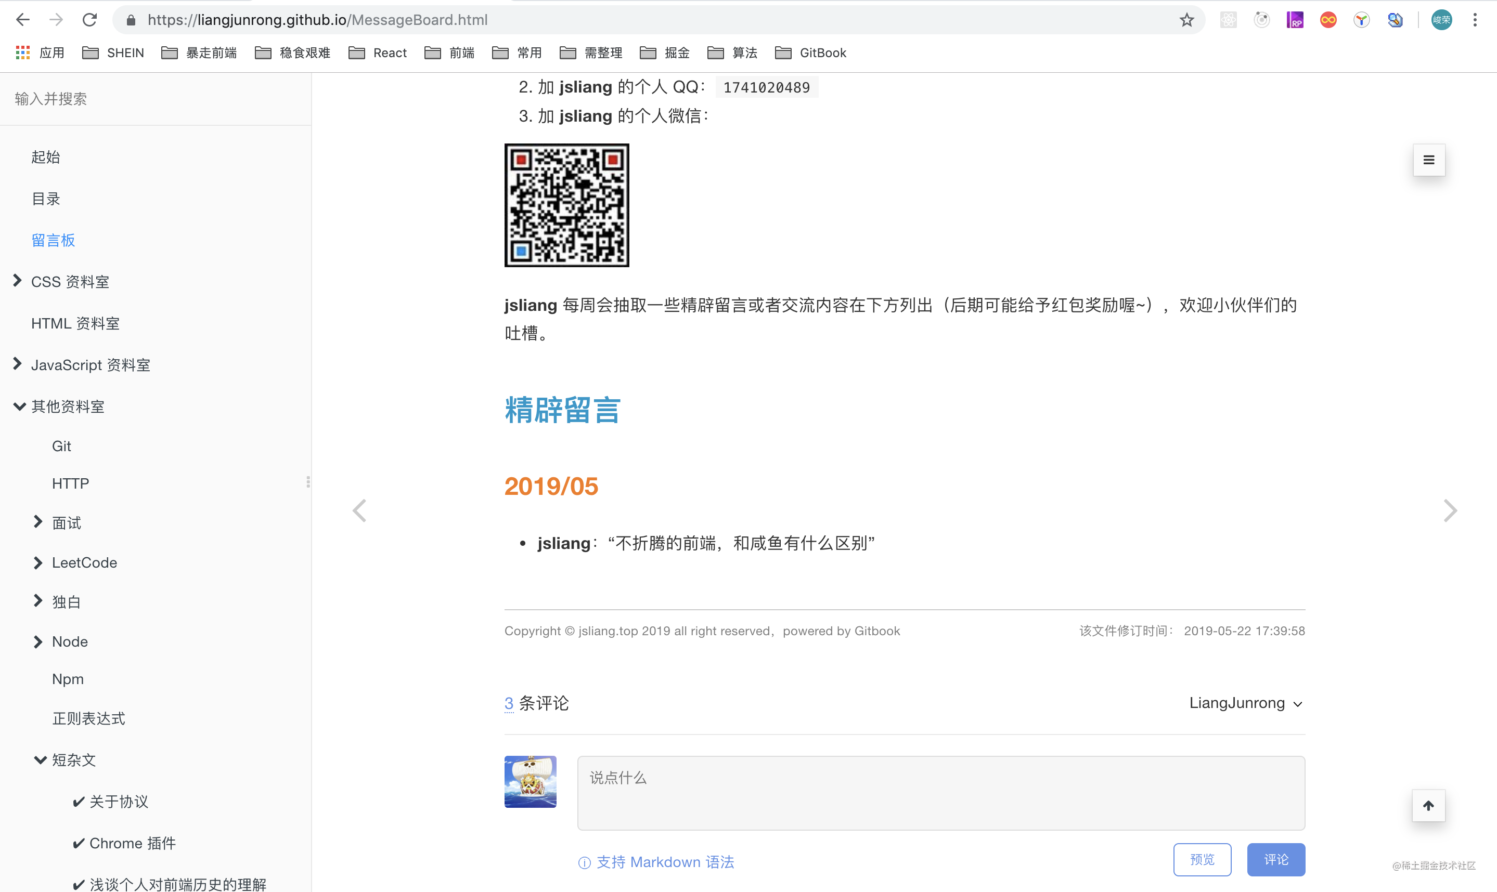Image resolution: width=1497 pixels, height=892 pixels.
Task: Open the 起始 page in sidebar
Action: [46, 157]
